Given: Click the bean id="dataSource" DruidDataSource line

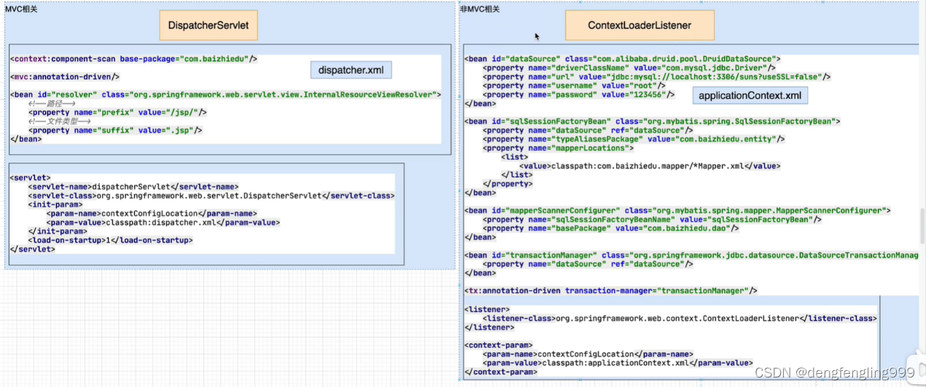Looking at the screenshot, I should tap(623, 58).
